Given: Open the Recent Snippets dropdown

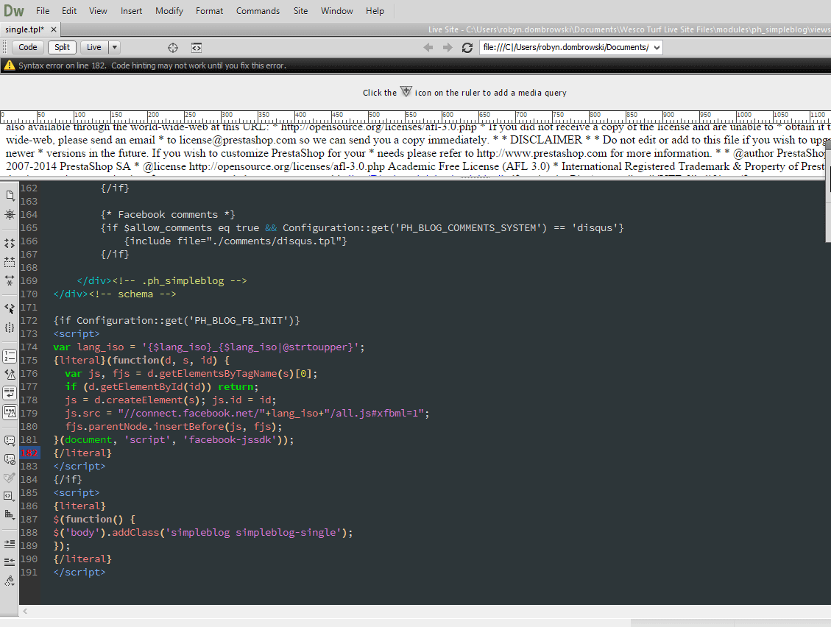Looking at the screenshot, I should click(x=10, y=495).
